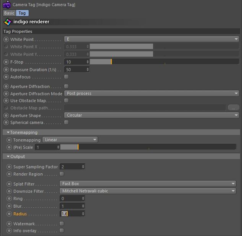The image size is (242, 236).
Task: Click the Splat Filter keyframe circle icon
Action: 9,184
